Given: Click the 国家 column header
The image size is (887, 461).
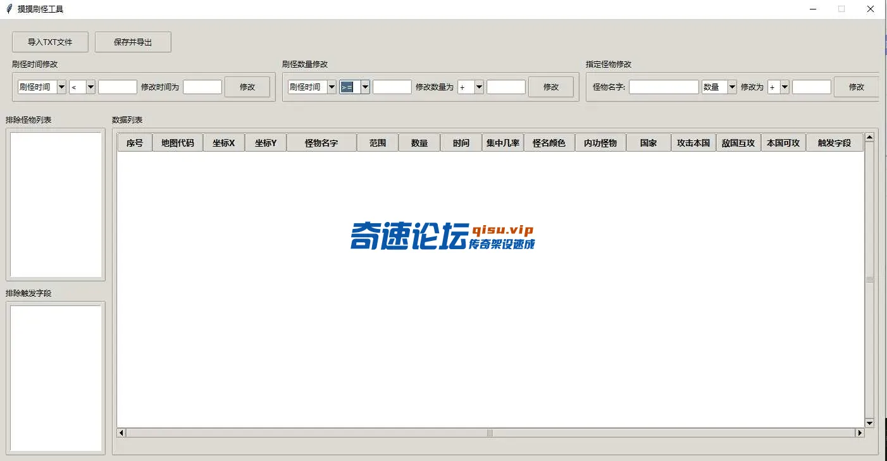Looking at the screenshot, I should tap(648, 143).
